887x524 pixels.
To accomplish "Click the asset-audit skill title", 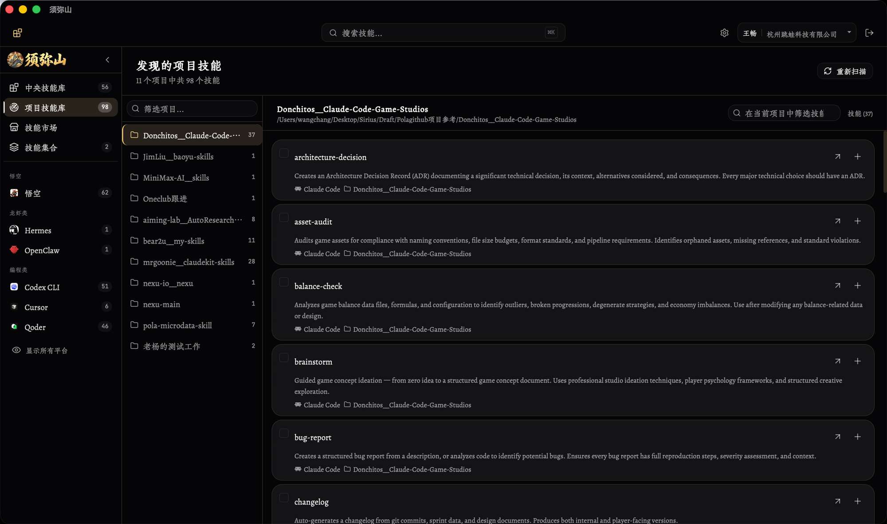I will tap(313, 222).
